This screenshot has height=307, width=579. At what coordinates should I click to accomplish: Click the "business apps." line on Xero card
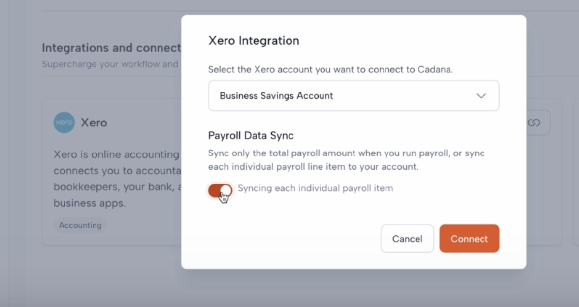[89, 203]
